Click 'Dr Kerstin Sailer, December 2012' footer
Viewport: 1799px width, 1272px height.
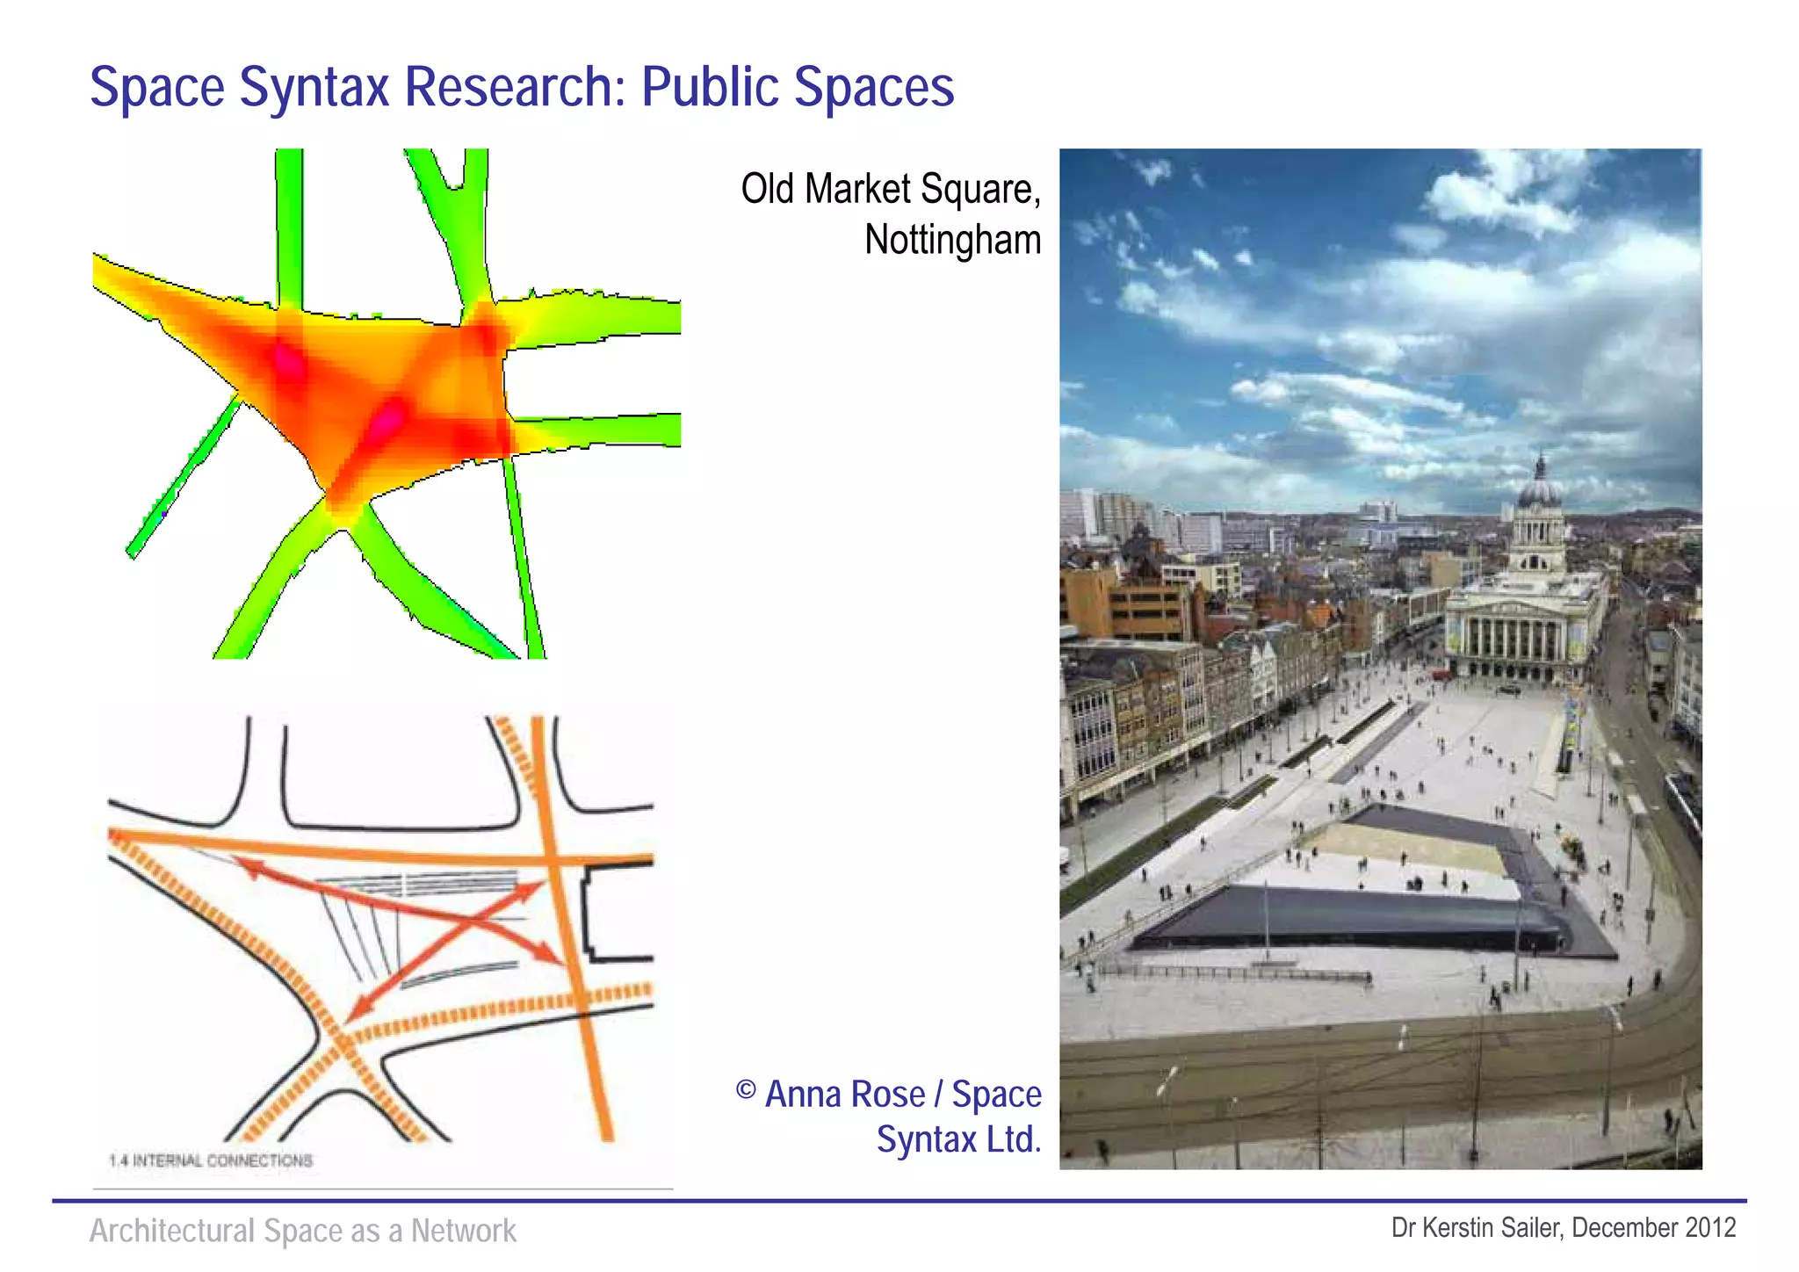coord(1564,1227)
